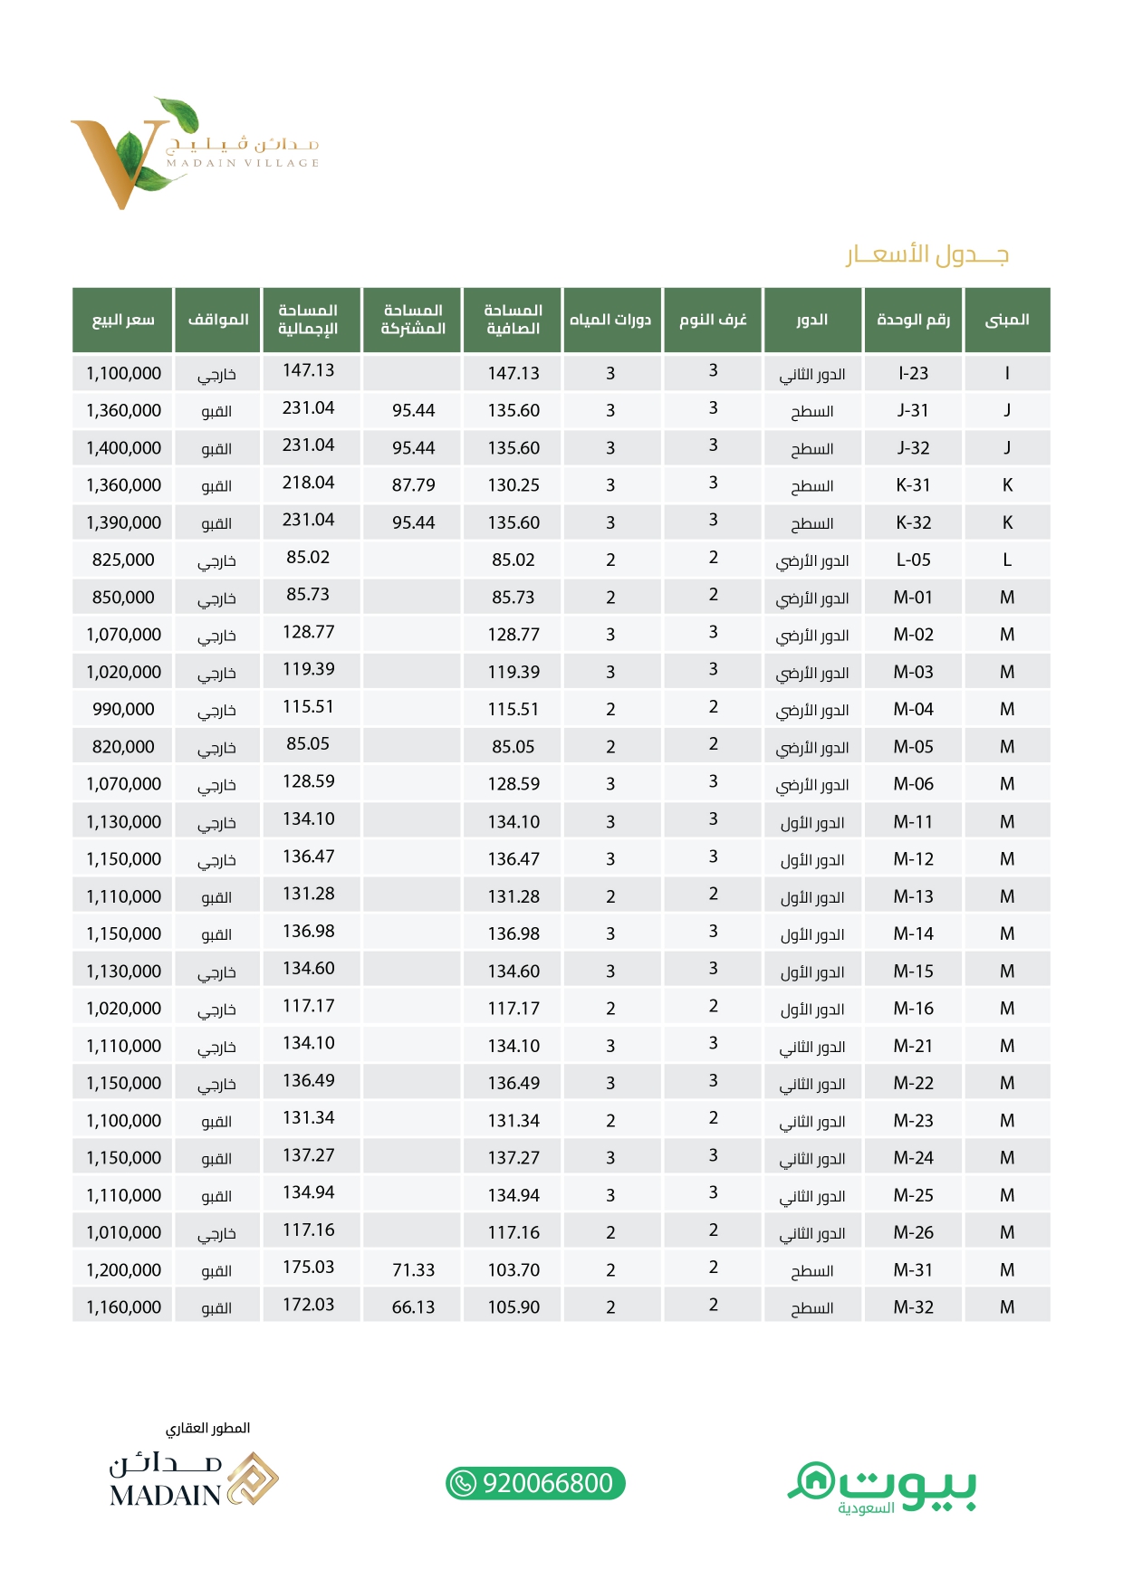Click the gold Madain developer emblem

[x=253, y=1480]
